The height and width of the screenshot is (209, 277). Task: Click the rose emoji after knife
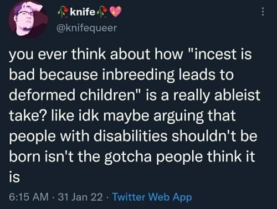pyautogui.click(x=102, y=12)
